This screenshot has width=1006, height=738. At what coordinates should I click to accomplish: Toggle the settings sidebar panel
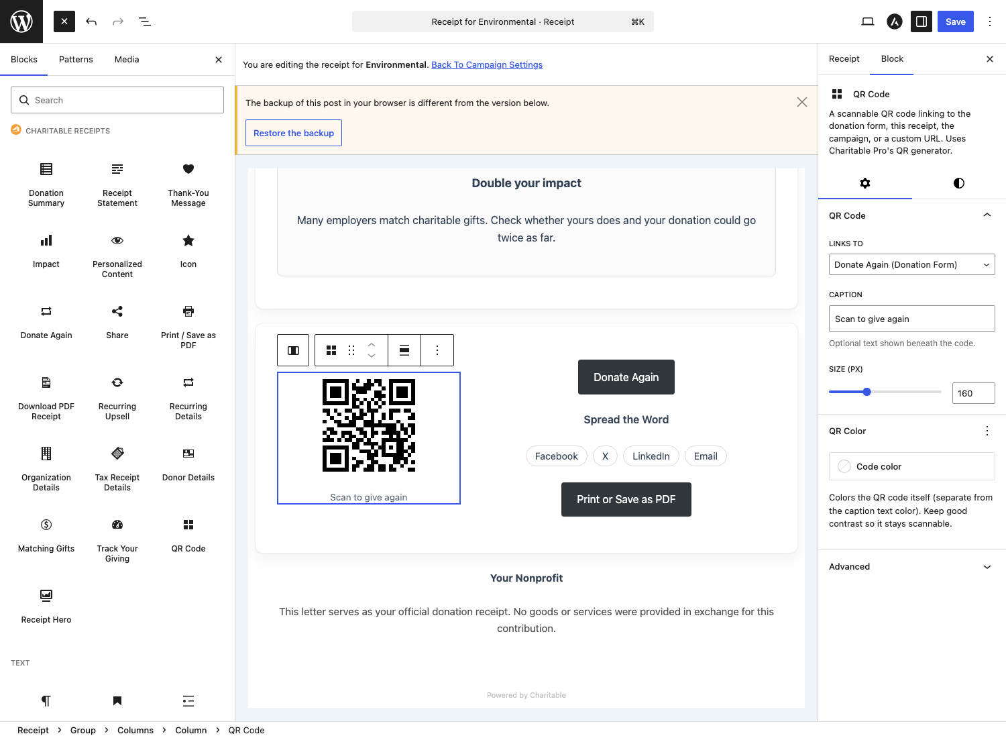(921, 21)
